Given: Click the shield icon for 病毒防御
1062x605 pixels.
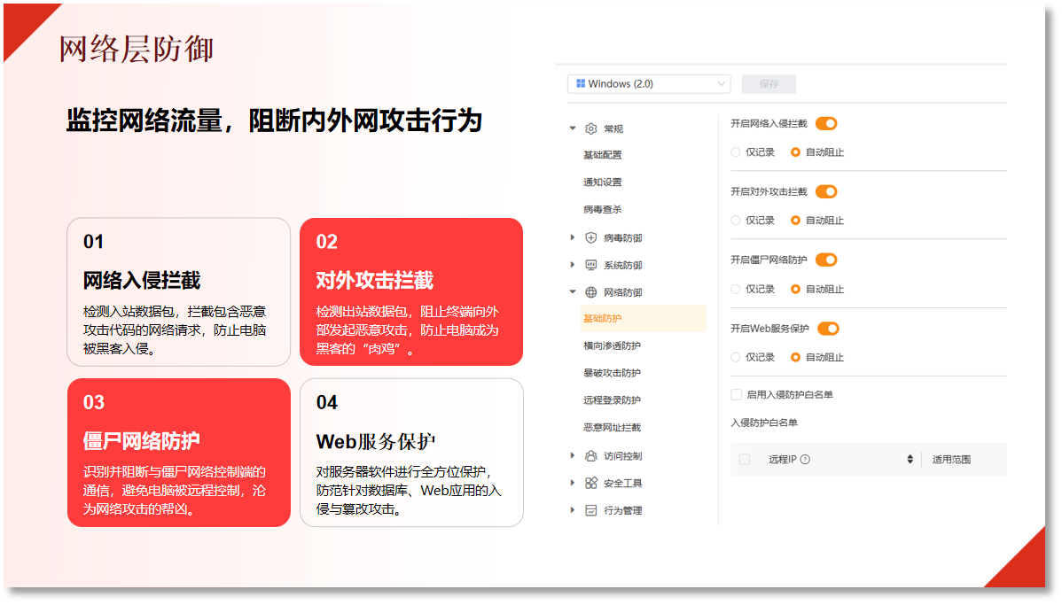Looking at the screenshot, I should click(590, 237).
